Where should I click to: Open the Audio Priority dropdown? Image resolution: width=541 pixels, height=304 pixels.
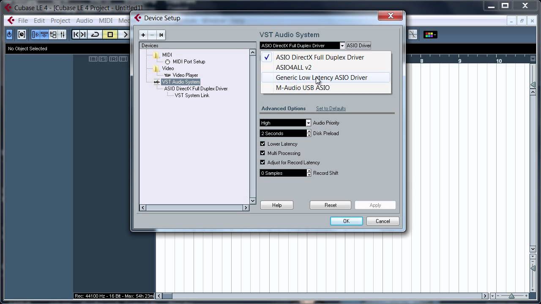(285, 123)
